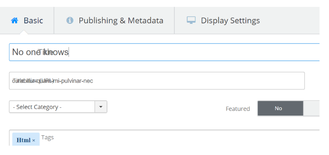
Task: Open the category dropdown arrow button
Action: (x=101, y=107)
